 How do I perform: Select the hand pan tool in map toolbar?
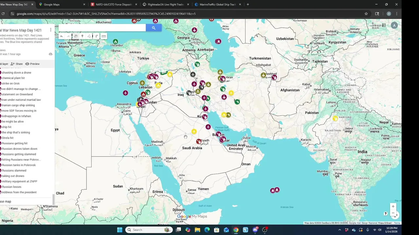76,36
